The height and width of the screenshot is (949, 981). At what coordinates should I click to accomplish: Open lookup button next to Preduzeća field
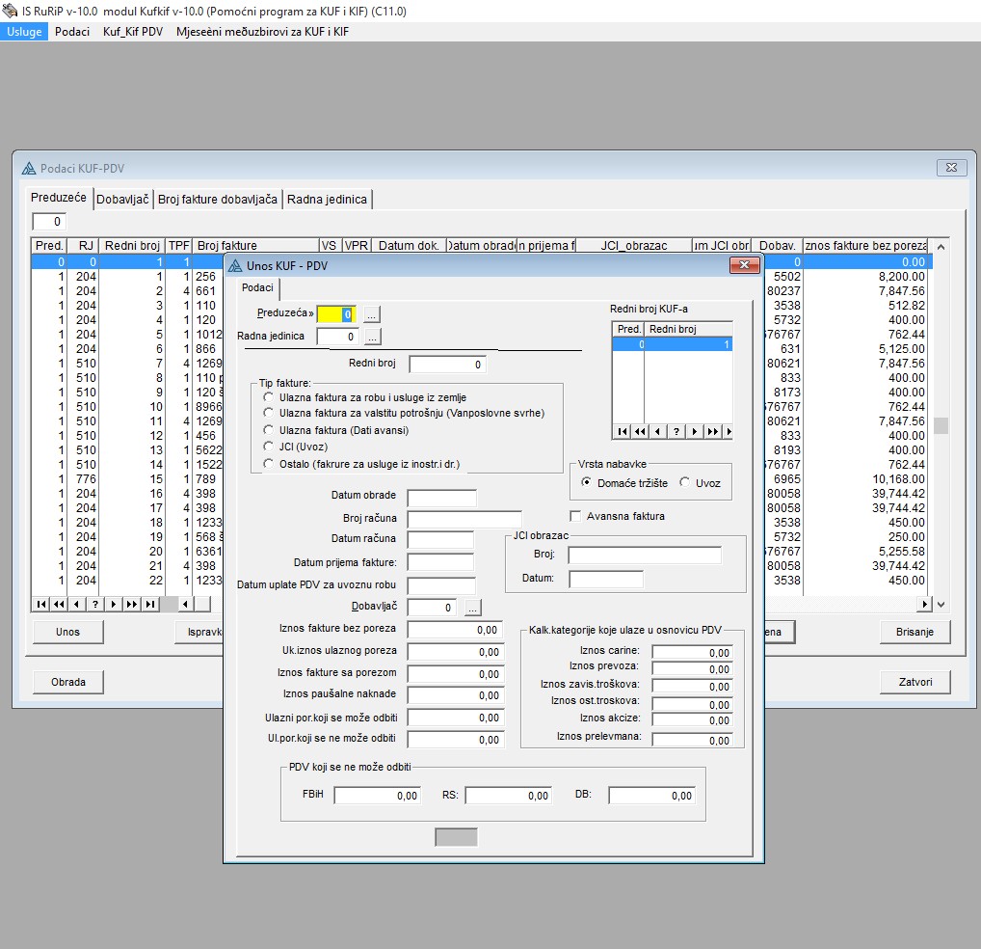coord(372,314)
